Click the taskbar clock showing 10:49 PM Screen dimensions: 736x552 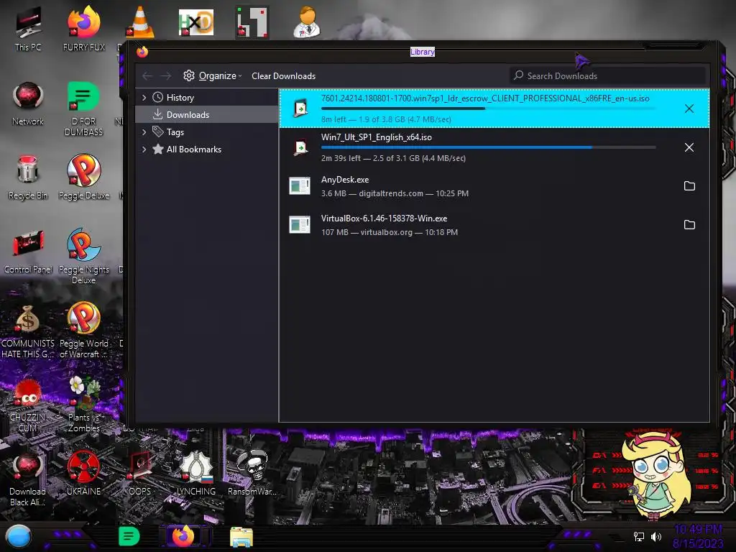[698, 536]
